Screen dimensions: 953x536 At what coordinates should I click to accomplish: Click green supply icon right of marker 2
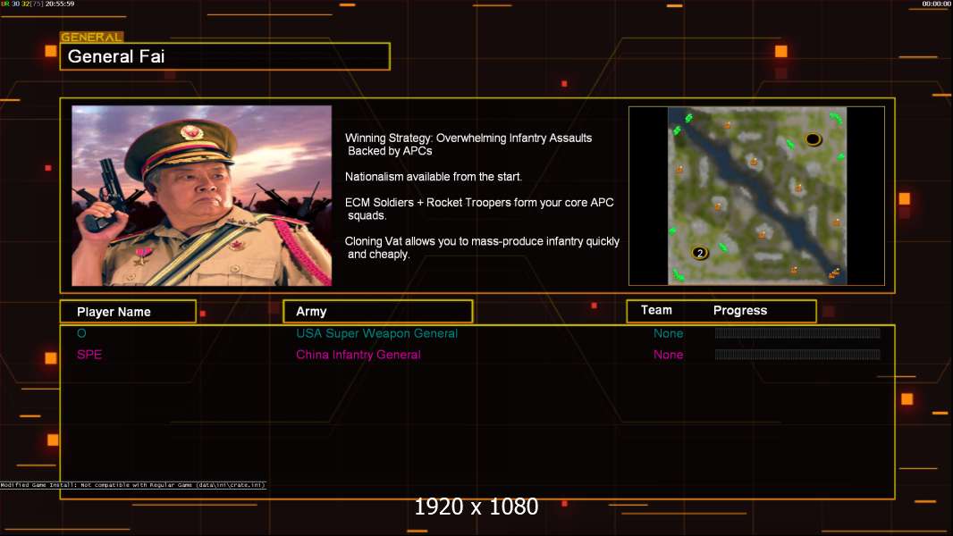[x=723, y=247]
